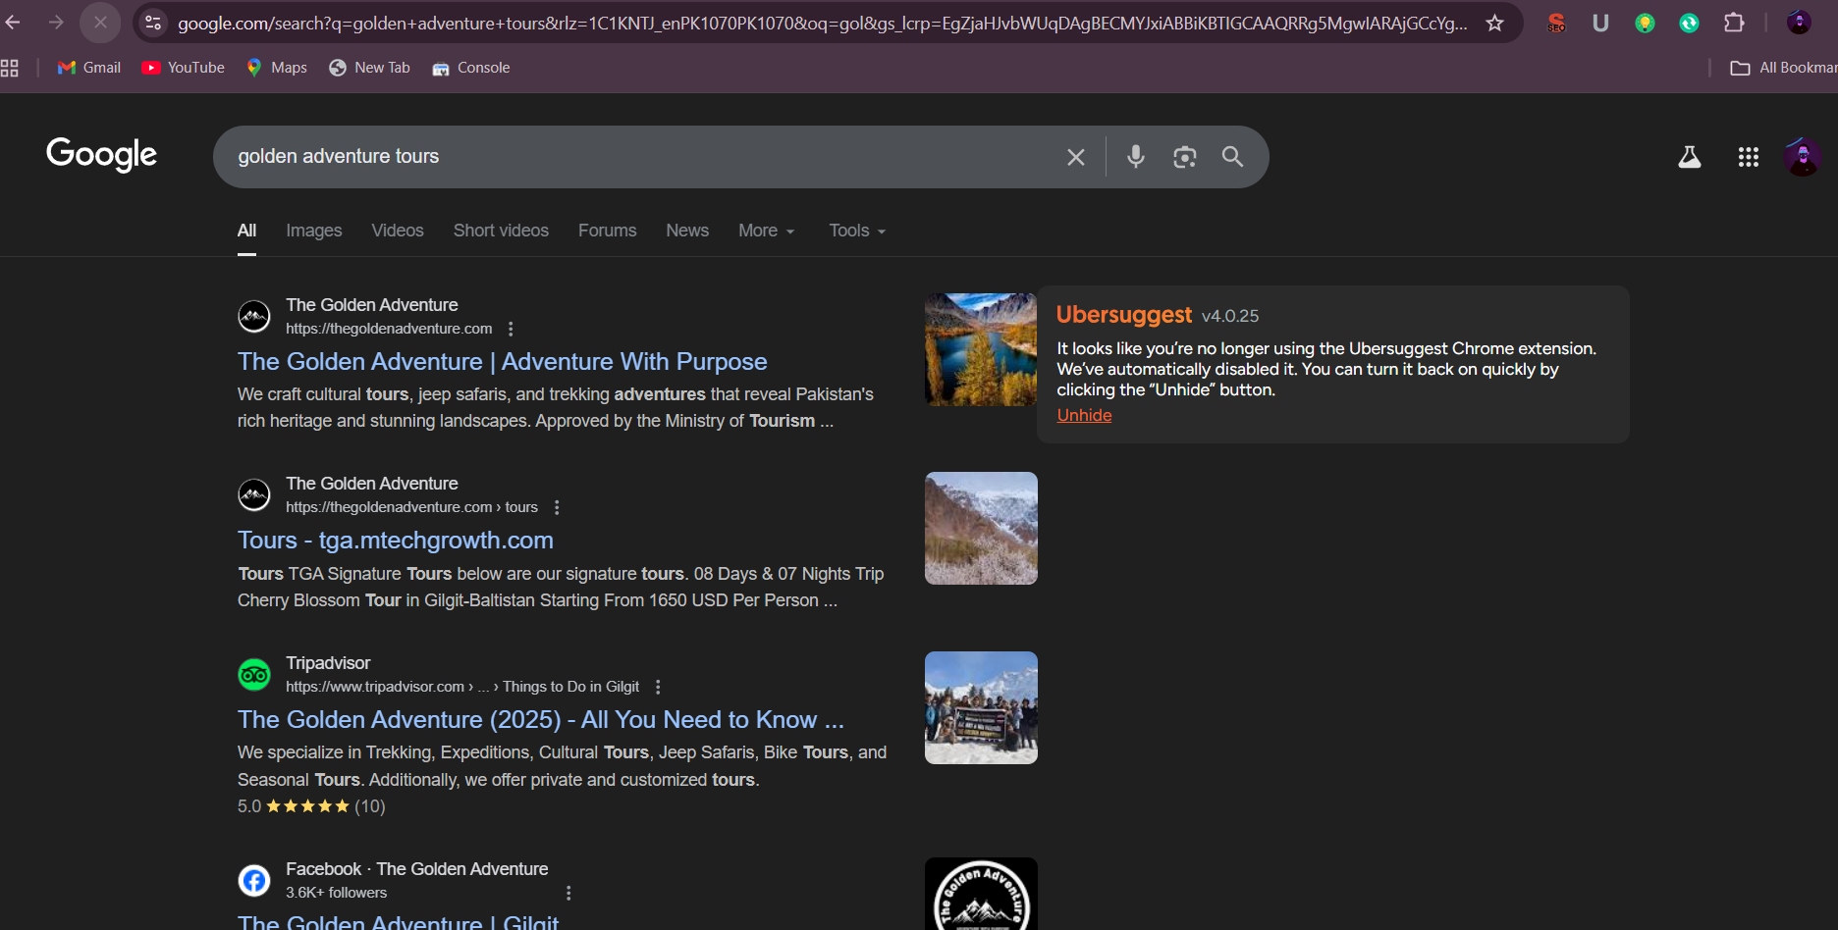
Task: Click the https://thegoldenadventure.com › tours URL
Action: pyautogui.click(x=411, y=507)
